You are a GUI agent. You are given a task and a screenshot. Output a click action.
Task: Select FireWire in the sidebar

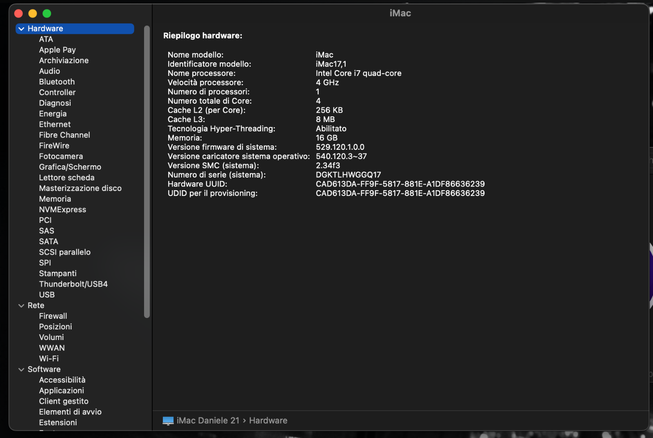(x=54, y=146)
